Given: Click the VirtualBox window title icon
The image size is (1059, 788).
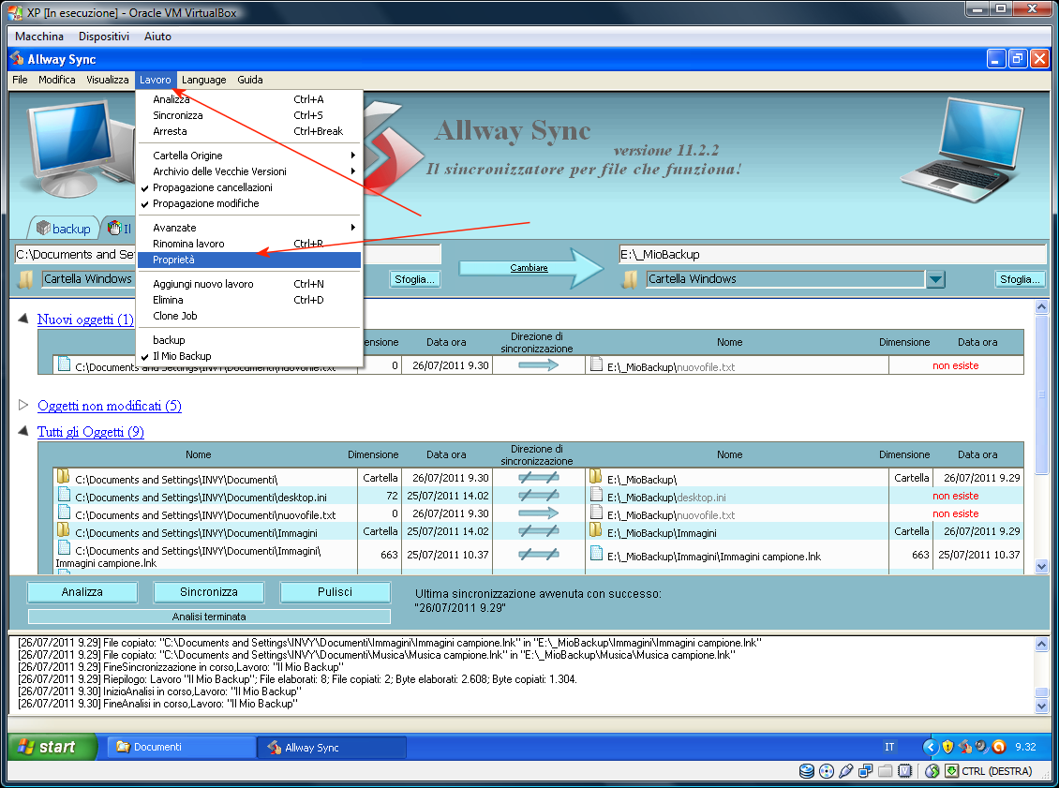Looking at the screenshot, I should point(15,12).
